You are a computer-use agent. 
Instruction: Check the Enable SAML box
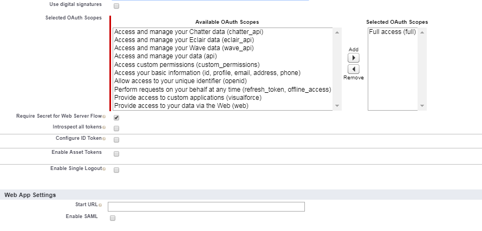point(113,218)
